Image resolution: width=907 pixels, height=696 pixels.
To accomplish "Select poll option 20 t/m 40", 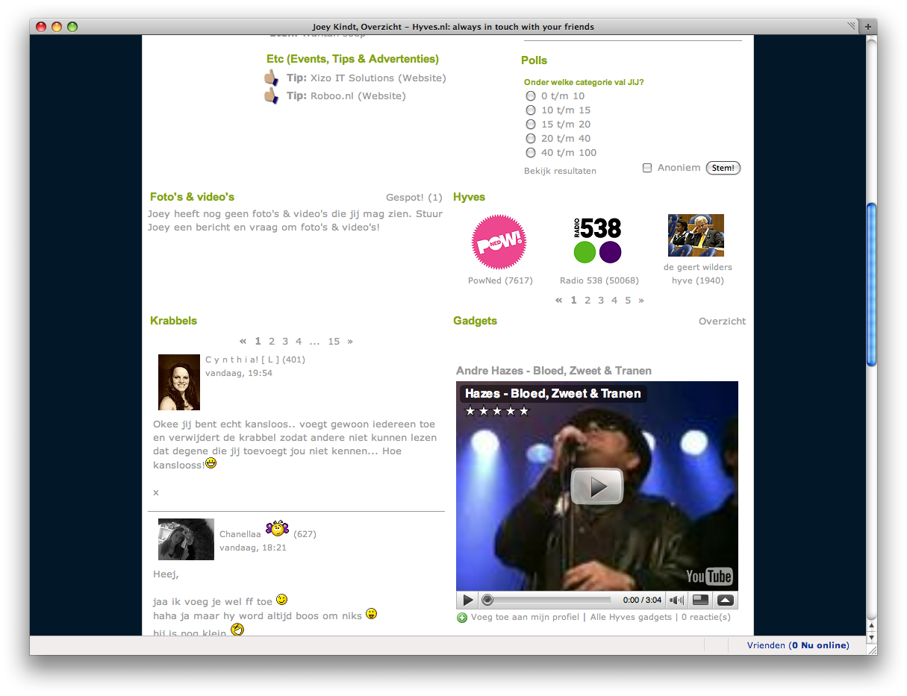I will pyautogui.click(x=531, y=139).
